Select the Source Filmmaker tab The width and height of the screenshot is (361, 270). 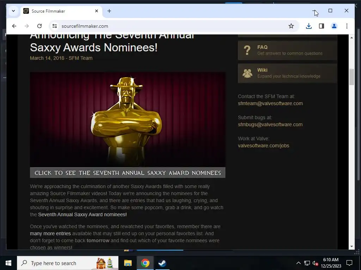point(61,11)
